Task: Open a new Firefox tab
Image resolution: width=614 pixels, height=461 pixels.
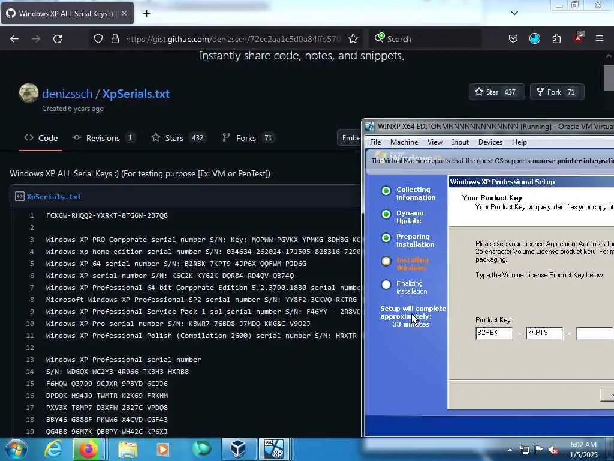Action: tap(146, 14)
